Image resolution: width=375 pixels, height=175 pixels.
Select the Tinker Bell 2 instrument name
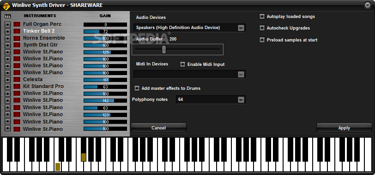39,31
